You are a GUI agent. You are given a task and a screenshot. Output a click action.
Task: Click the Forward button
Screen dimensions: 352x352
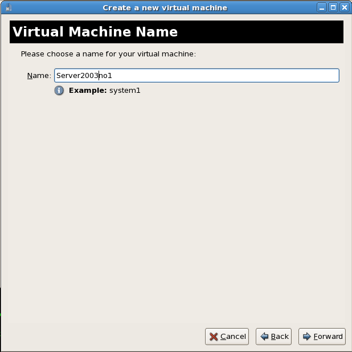tap(322, 336)
